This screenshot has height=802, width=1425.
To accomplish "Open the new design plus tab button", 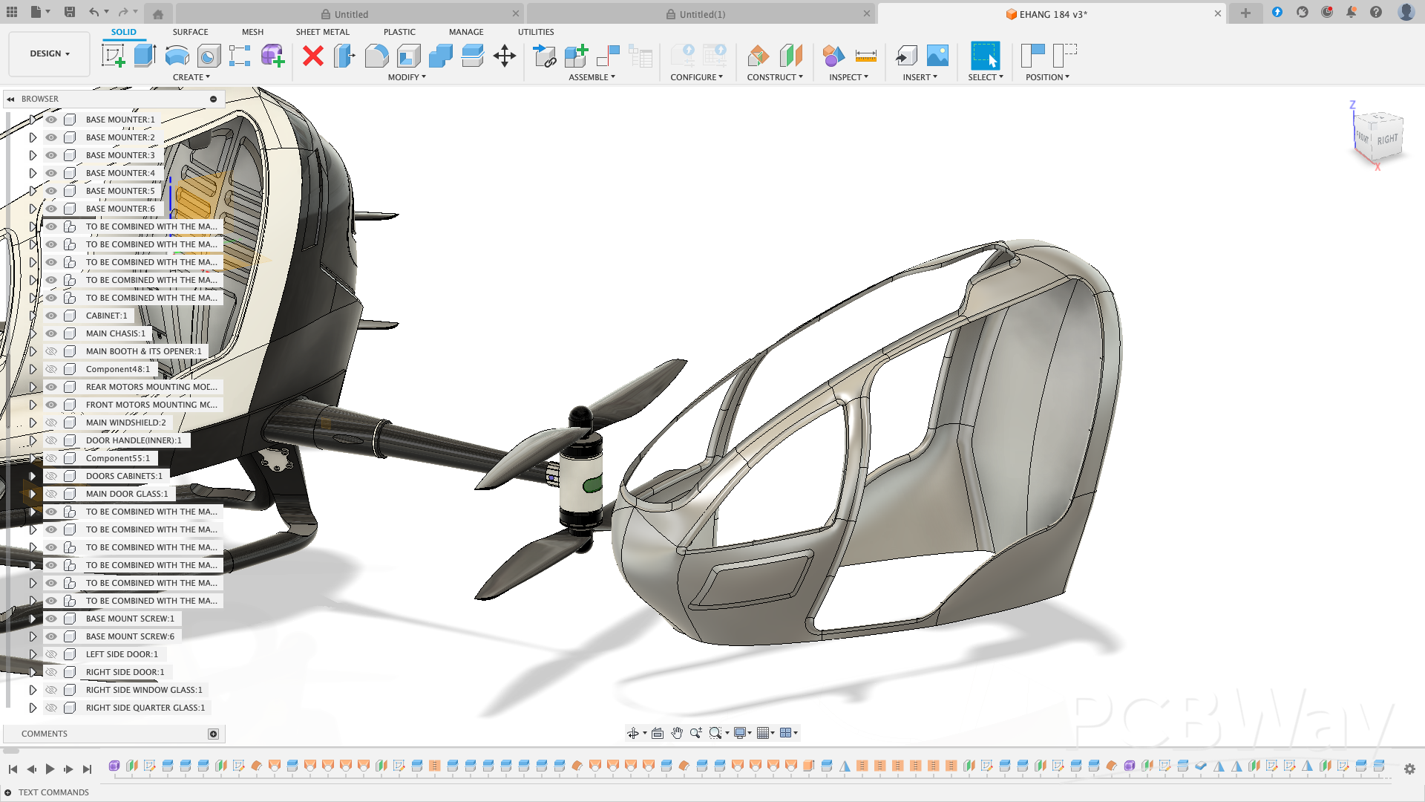I will click(x=1245, y=13).
